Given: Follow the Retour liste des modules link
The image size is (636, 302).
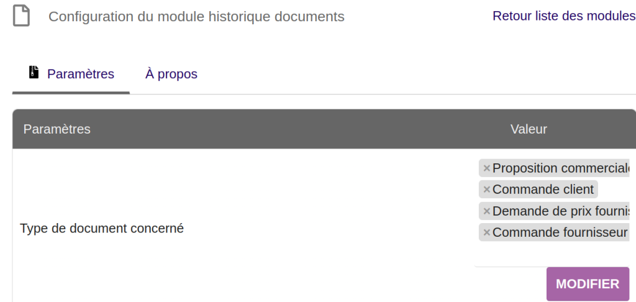Looking at the screenshot, I should pyautogui.click(x=563, y=16).
